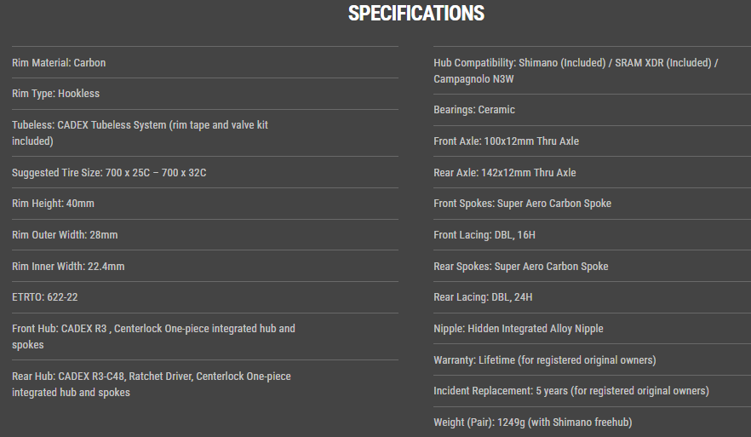Select the Bearings: Ceramic row
Screen dimensions: 751x437
(x=474, y=110)
